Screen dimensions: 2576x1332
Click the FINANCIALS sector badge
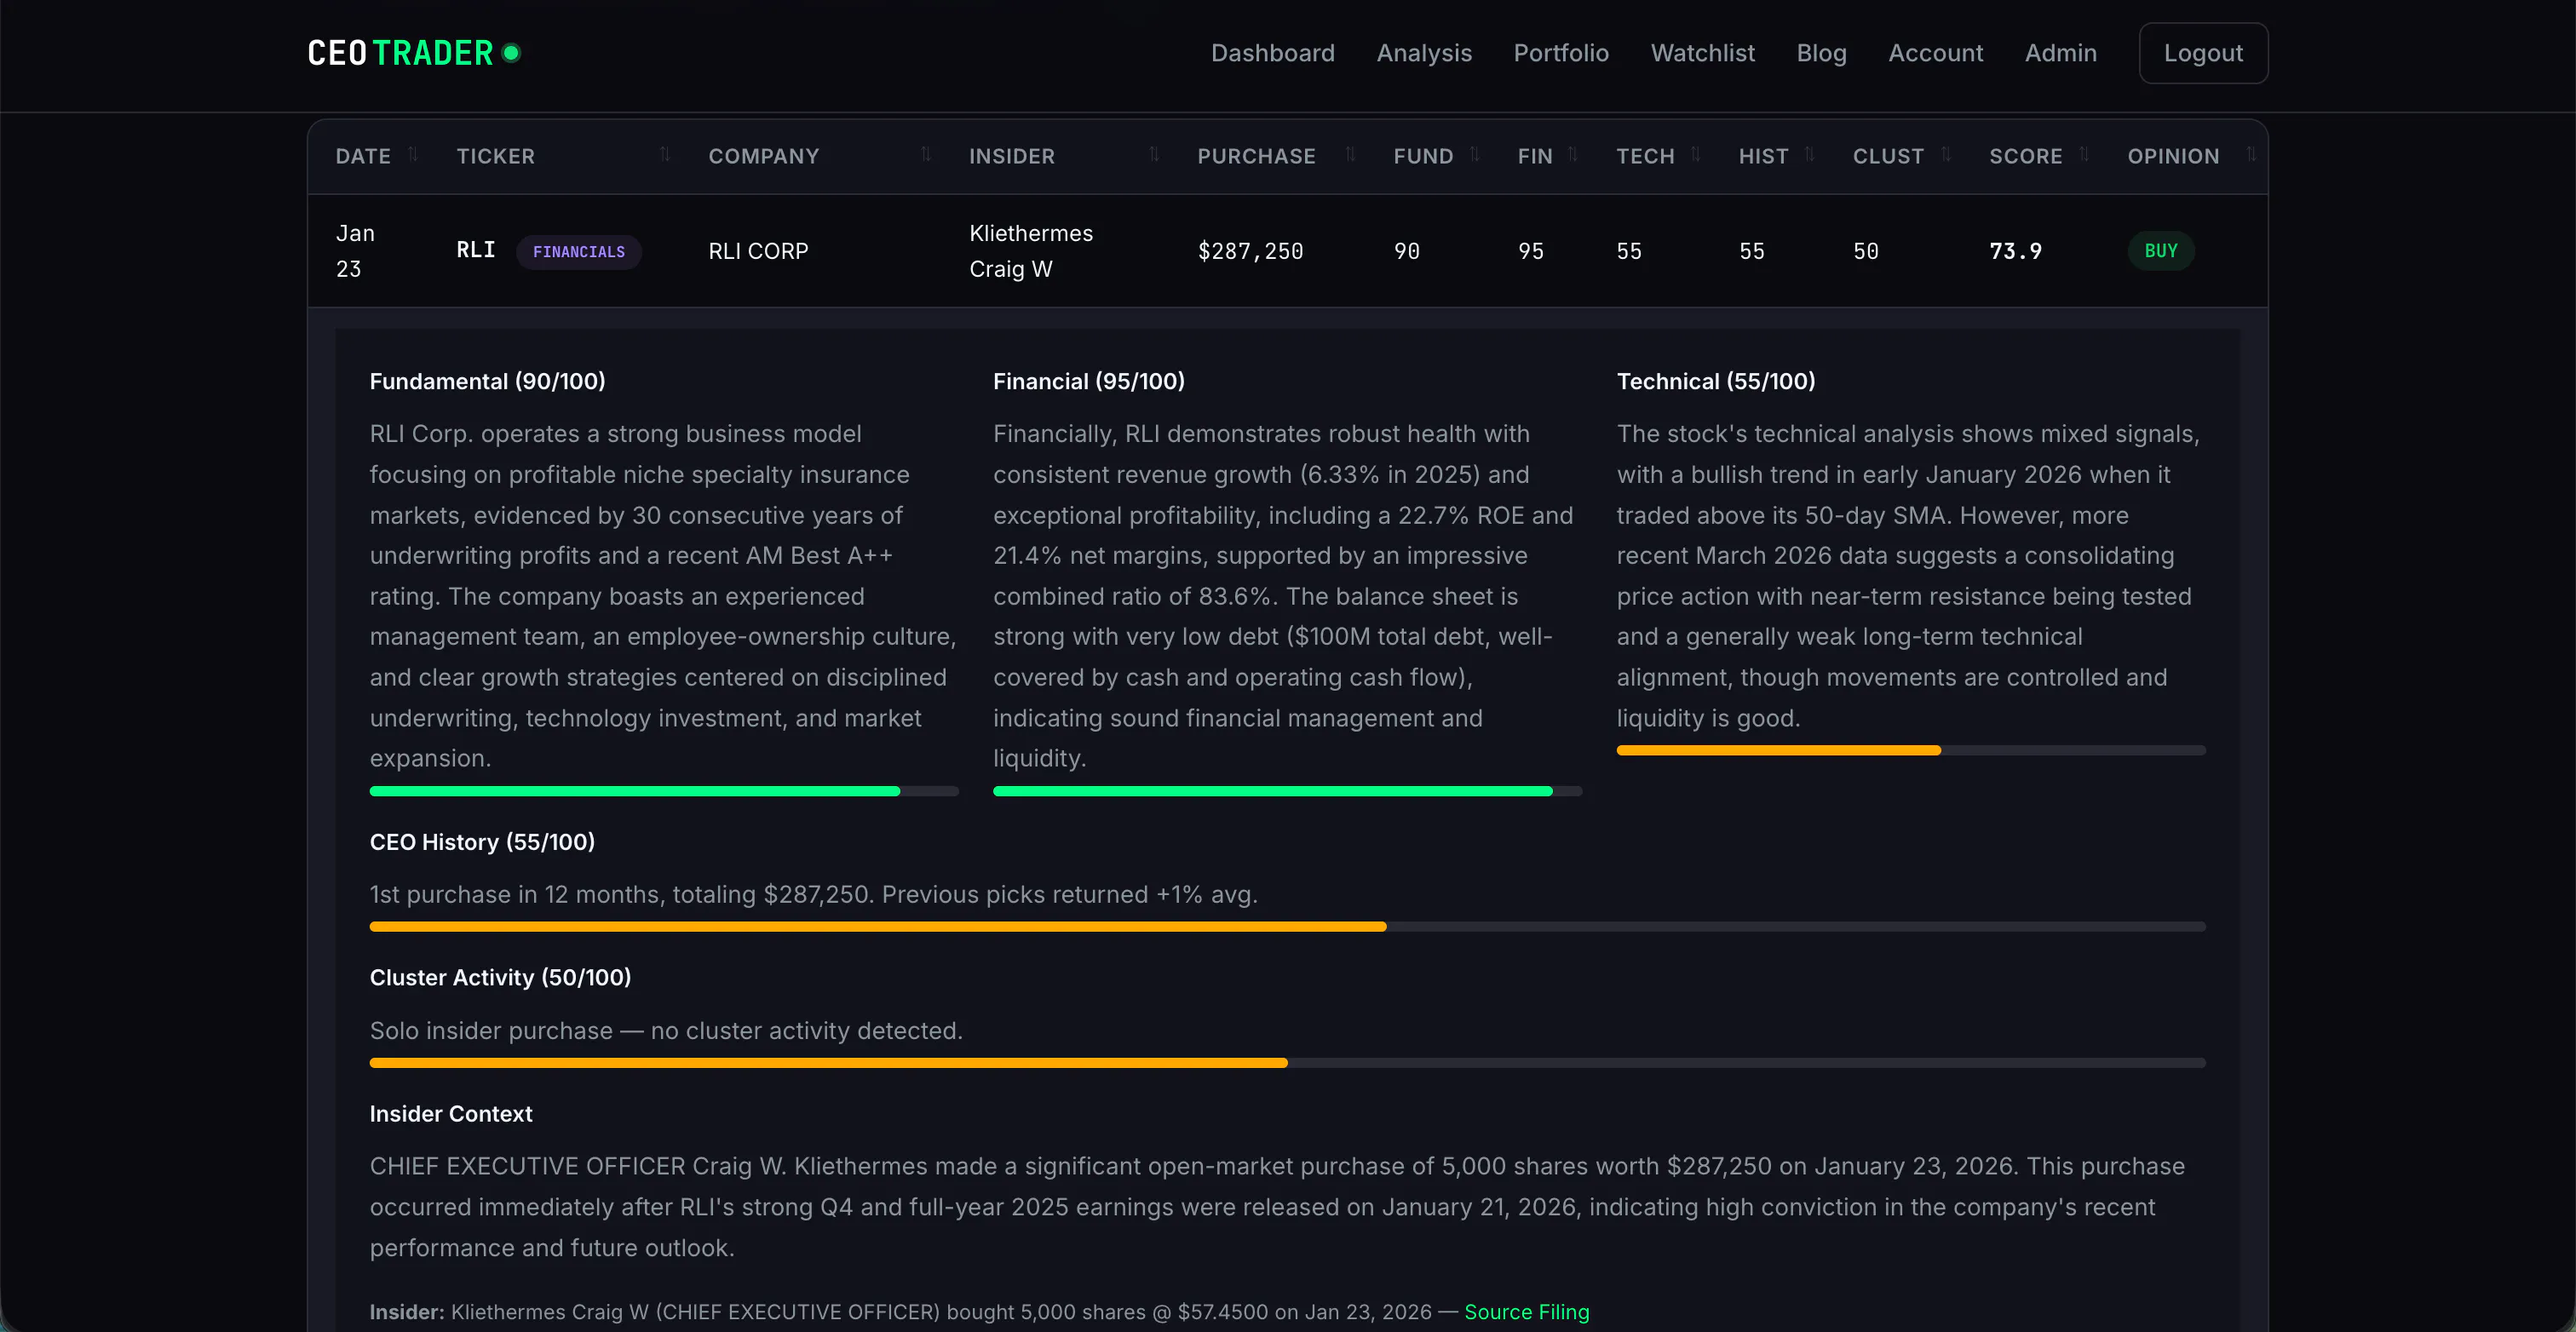pos(579,252)
